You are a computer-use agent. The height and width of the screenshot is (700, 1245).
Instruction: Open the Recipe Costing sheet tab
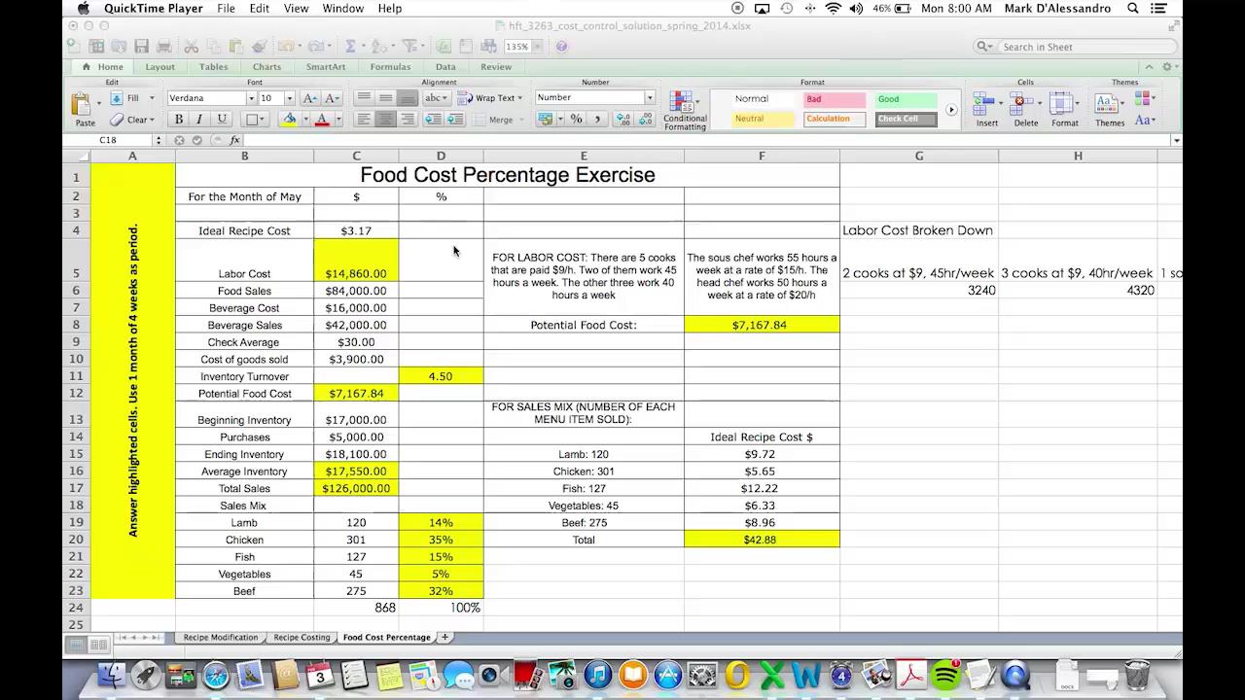tap(302, 637)
